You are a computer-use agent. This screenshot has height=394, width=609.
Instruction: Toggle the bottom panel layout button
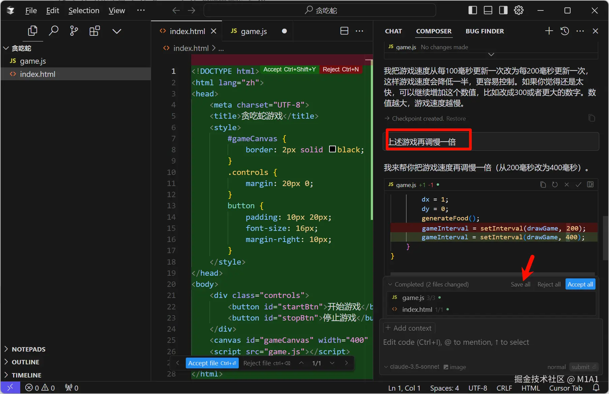pos(488,10)
